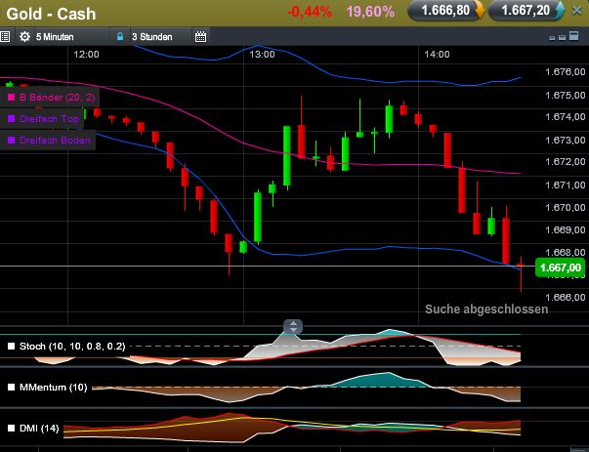
Task: Click the 13:00 time axis label
Action: pyautogui.click(x=262, y=55)
